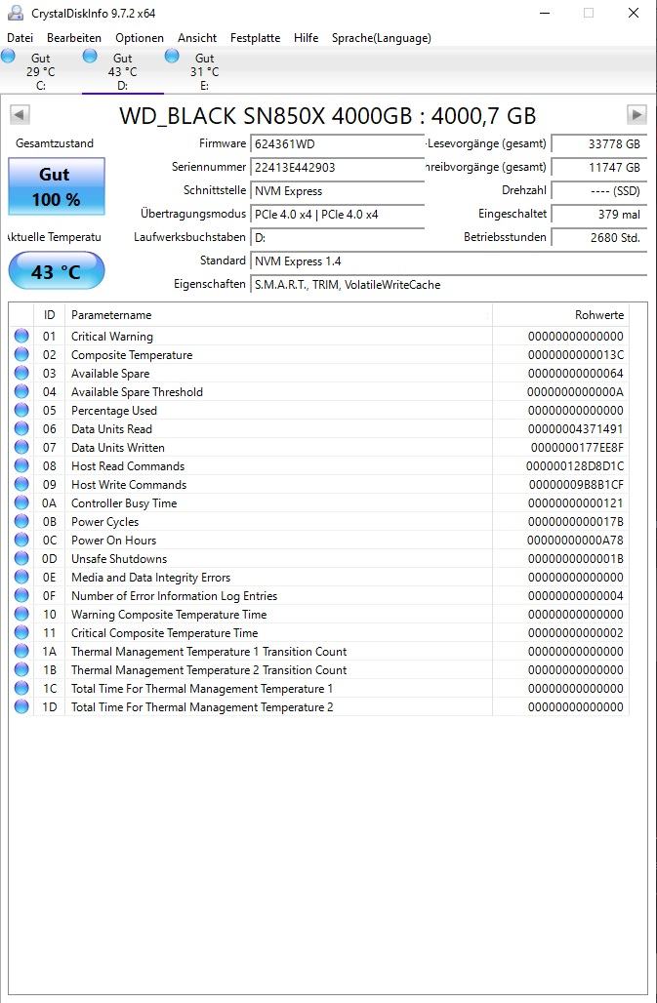
Task: Select 'Unsafe Shutdowns' parameter text
Action: click(119, 559)
